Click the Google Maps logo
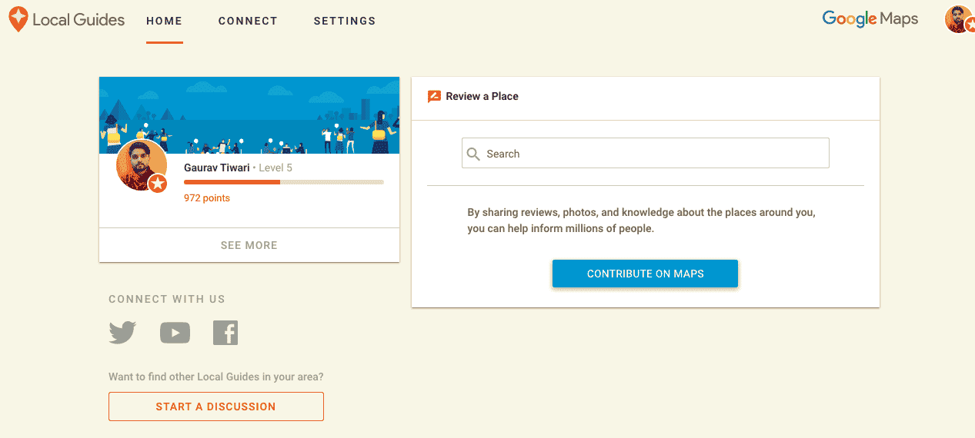 click(870, 19)
